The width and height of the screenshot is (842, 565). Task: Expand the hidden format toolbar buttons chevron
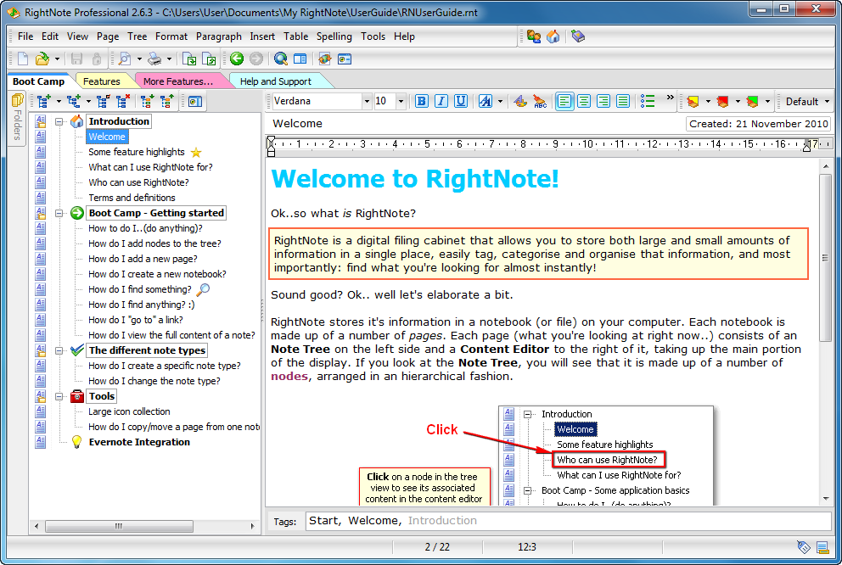(671, 98)
